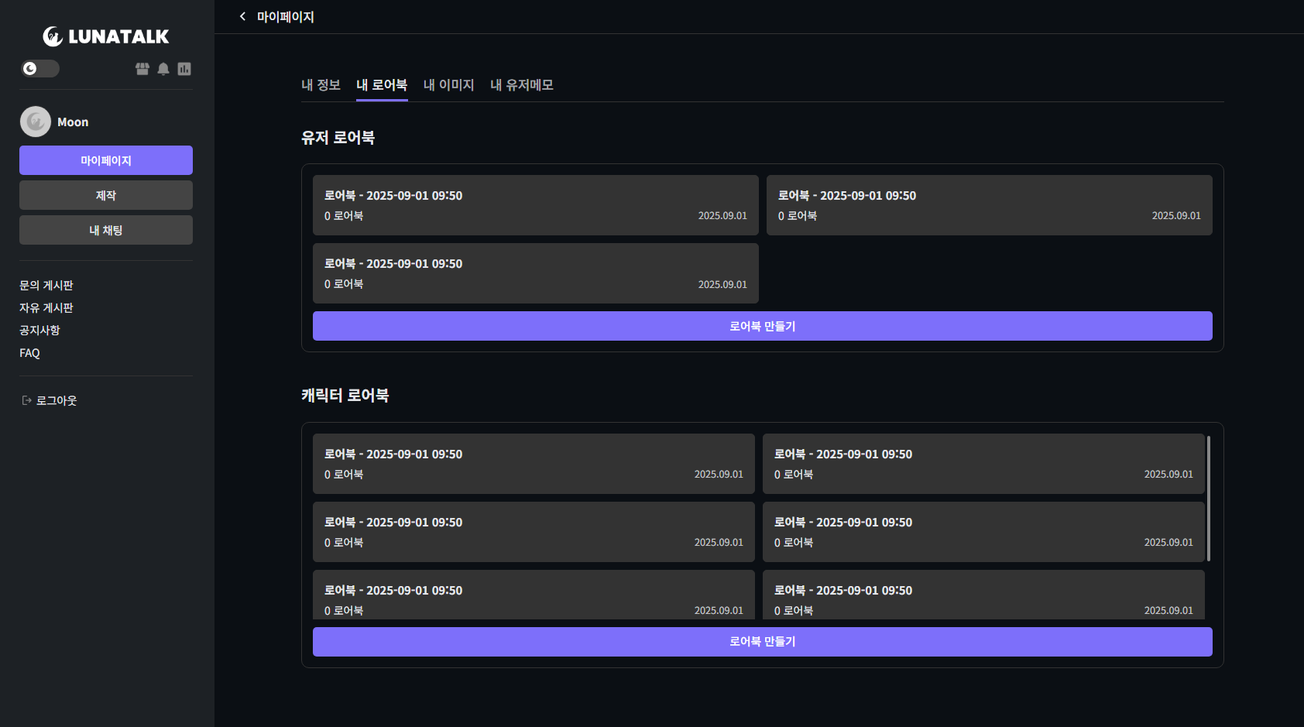
Task: Click the 로그아웃 logout icon
Action: (x=26, y=400)
